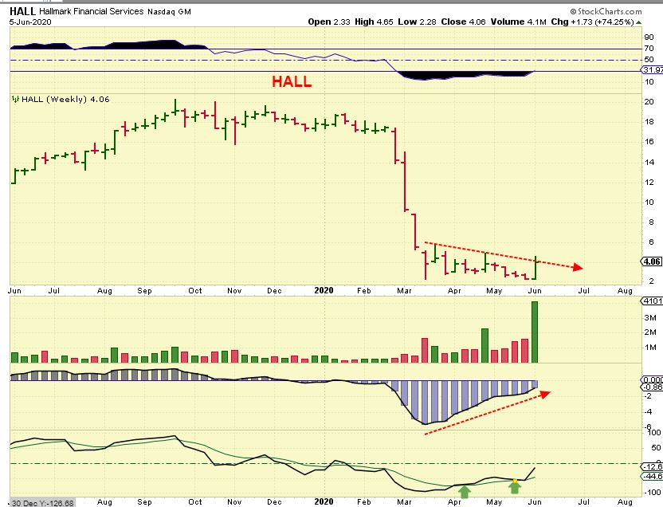The height and width of the screenshot is (507, 663).
Task: Click the right green arrow marker near mid-May
Action: point(515,488)
